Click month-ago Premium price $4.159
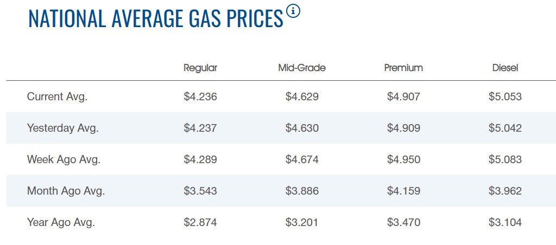The height and width of the screenshot is (245, 556). pos(403,191)
